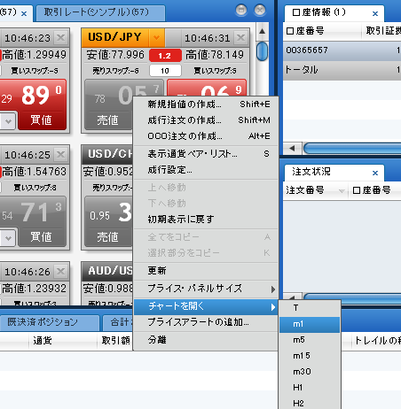Viewport: 401px width, 409px height.
Task: Click the 口座情報 horizontal scrollbar thumb
Action: (352, 148)
